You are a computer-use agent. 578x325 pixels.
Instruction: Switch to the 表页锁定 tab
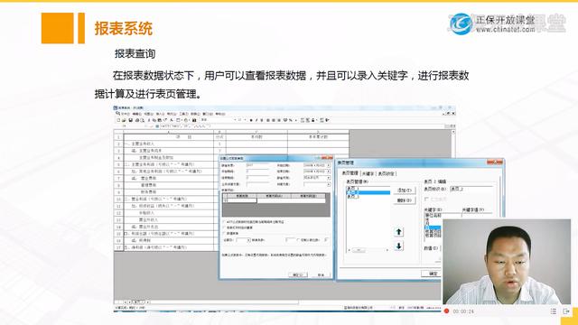pos(387,173)
